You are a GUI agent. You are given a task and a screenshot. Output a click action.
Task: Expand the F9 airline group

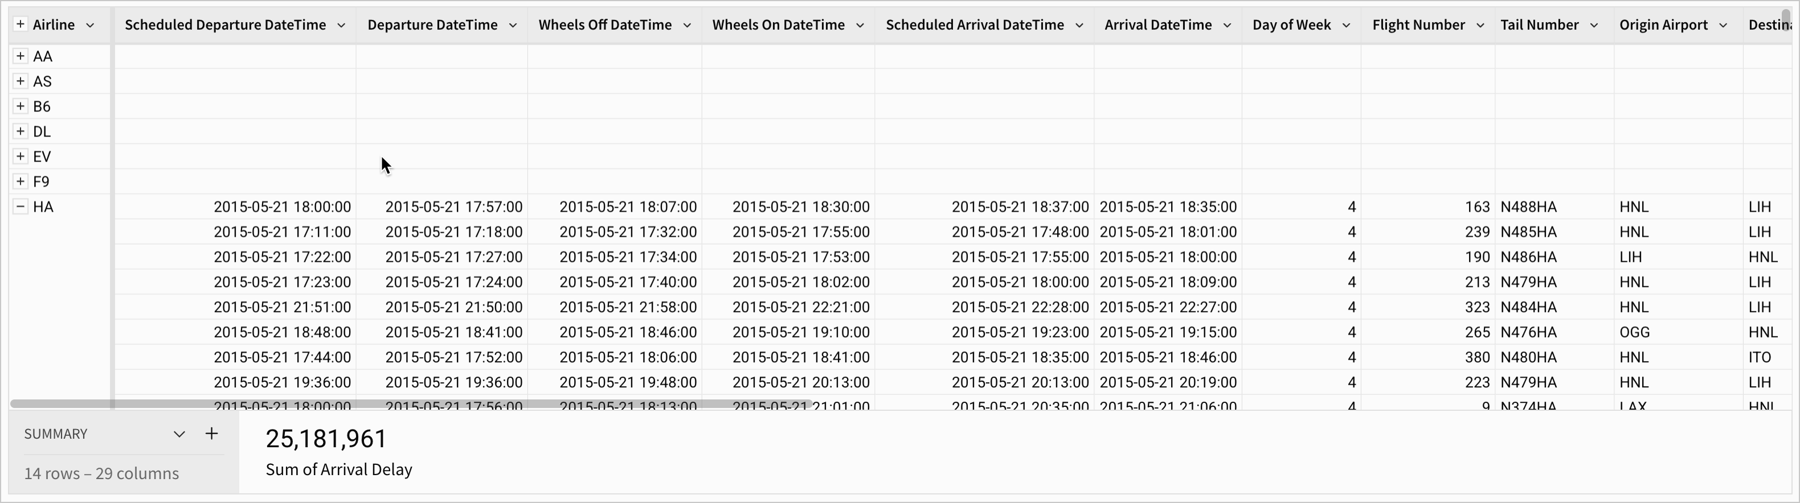(21, 182)
